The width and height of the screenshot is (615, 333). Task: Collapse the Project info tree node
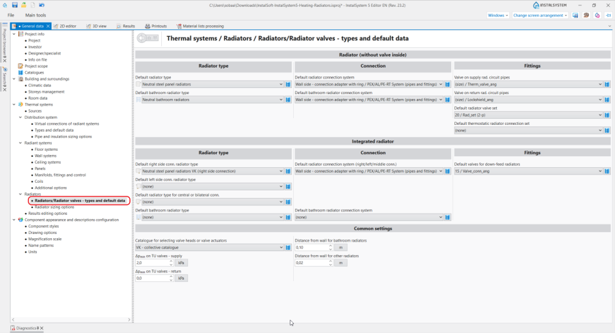[x=14, y=34]
